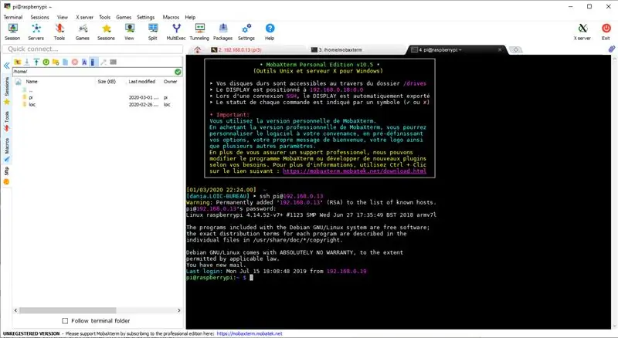
Task: Confirm remote path with green check icon
Action: (x=178, y=72)
